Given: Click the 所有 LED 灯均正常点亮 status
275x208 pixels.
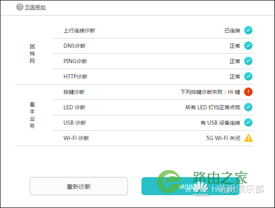Looking at the screenshot, I should (x=212, y=108).
